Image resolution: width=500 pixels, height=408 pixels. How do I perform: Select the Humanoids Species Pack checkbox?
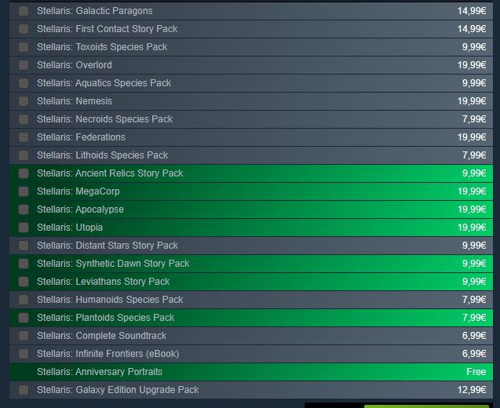pos(24,300)
